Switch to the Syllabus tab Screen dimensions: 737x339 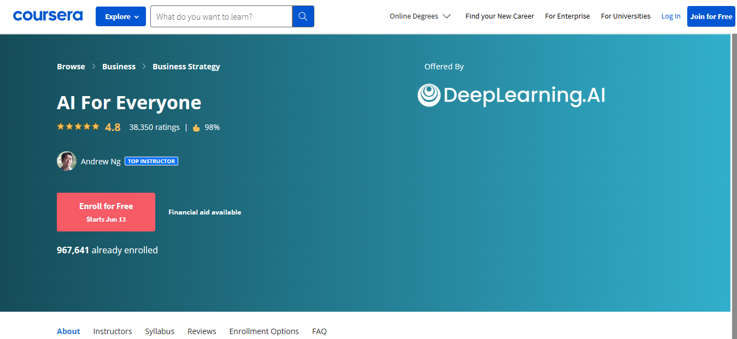[x=160, y=331]
